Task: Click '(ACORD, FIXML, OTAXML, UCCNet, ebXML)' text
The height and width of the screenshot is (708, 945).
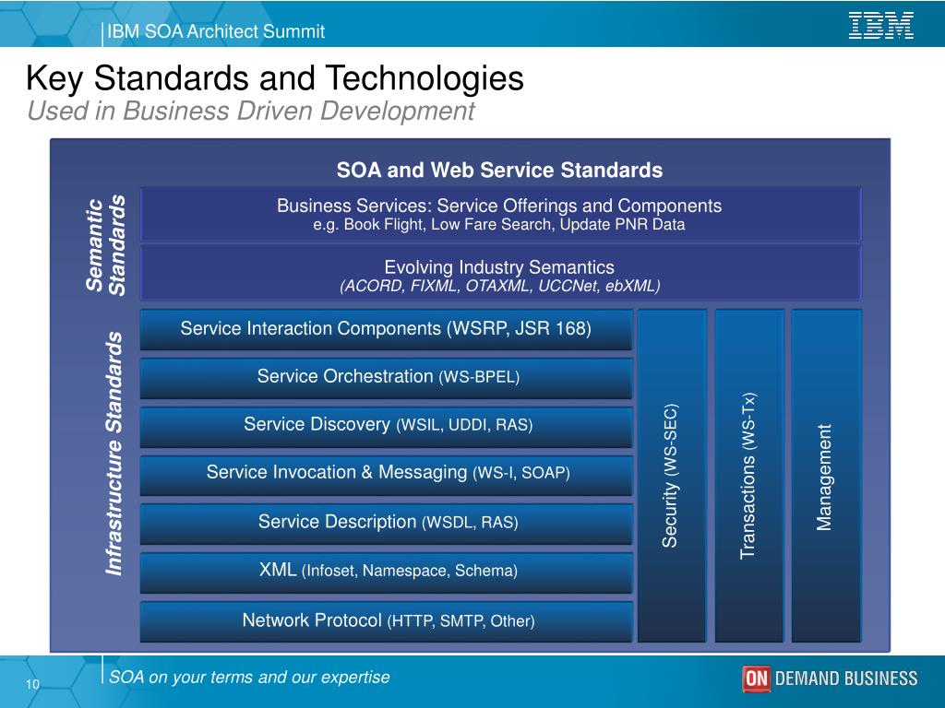Action: pyautogui.click(x=499, y=286)
